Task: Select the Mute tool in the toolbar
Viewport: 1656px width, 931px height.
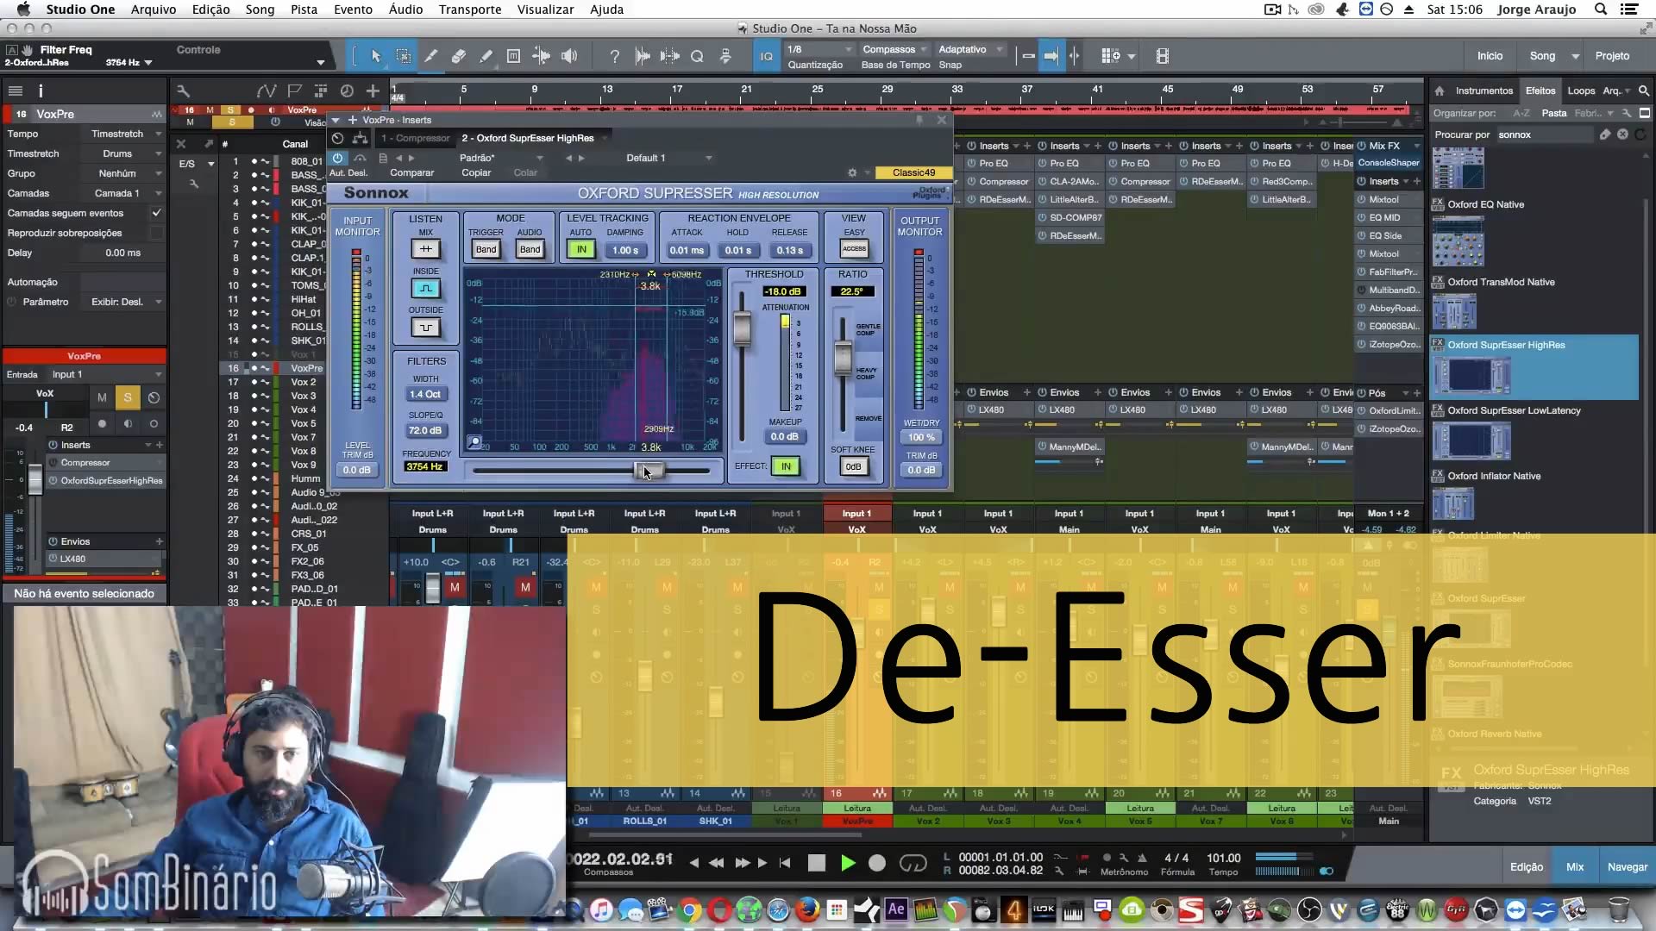Action: point(513,56)
